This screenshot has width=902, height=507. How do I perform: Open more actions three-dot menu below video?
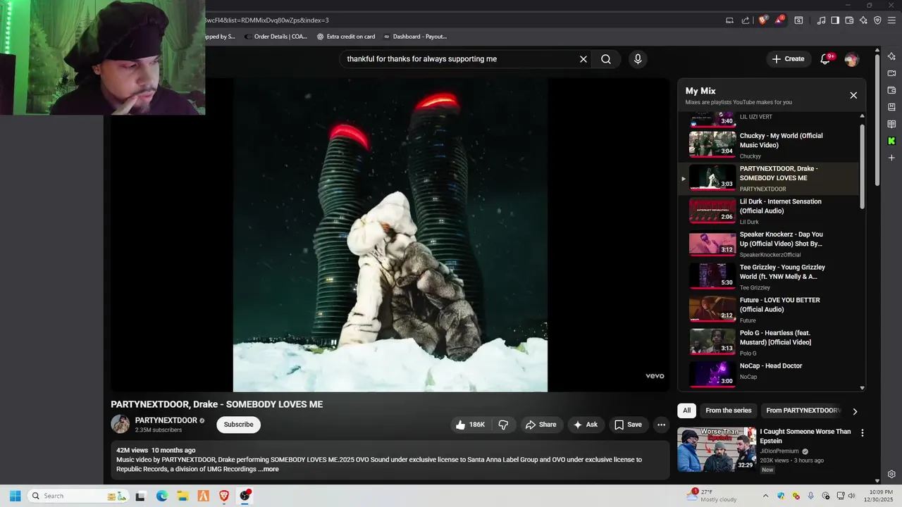(661, 425)
